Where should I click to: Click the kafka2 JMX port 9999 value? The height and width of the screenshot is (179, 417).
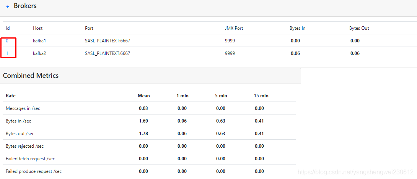pos(230,53)
